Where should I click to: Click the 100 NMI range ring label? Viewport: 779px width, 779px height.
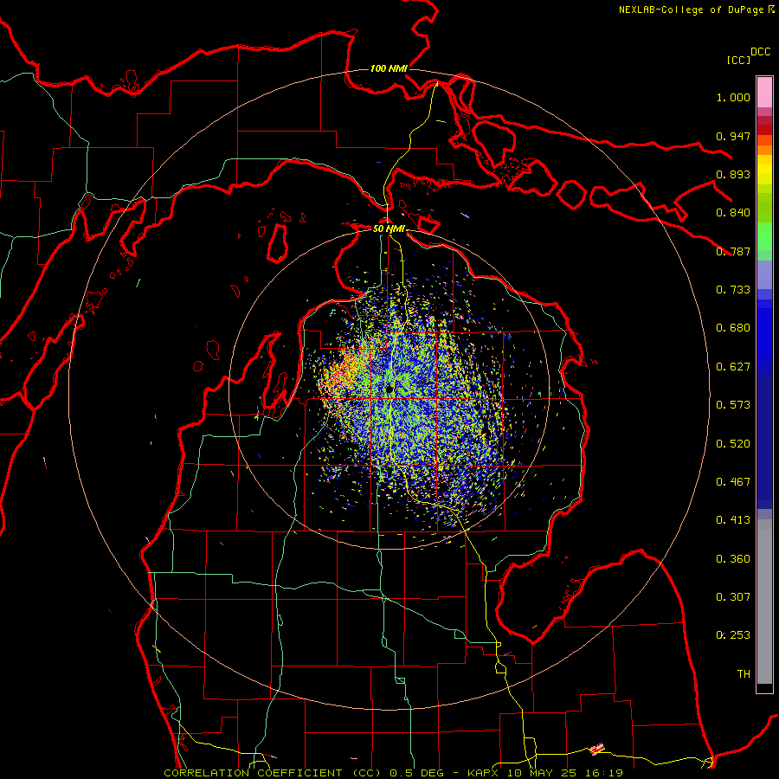[389, 68]
